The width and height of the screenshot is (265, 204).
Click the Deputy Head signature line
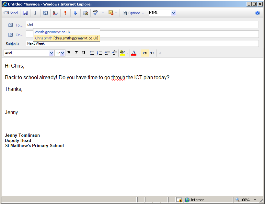18,141
